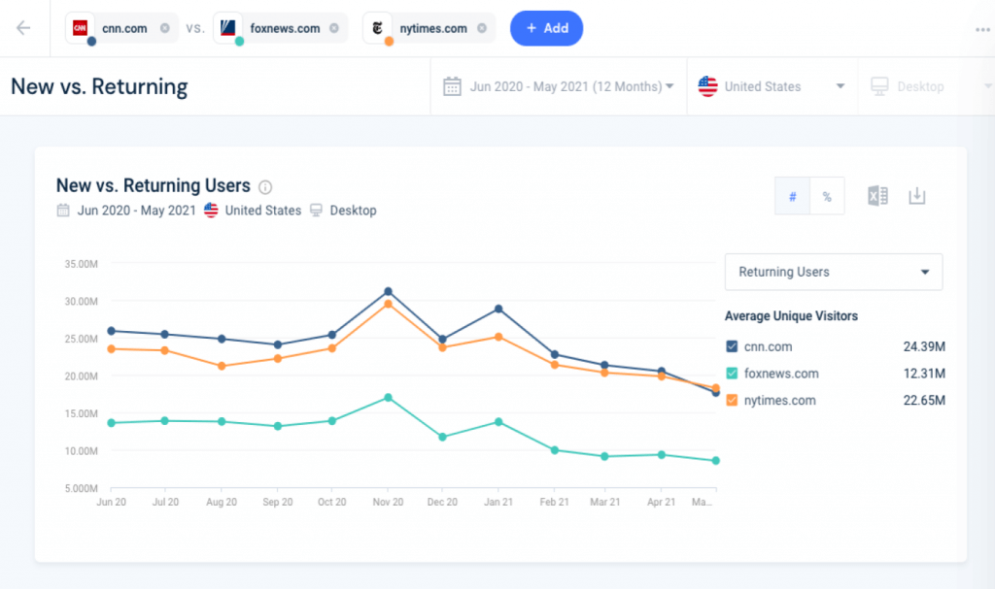Click the calendar icon in the date filter

(x=451, y=85)
